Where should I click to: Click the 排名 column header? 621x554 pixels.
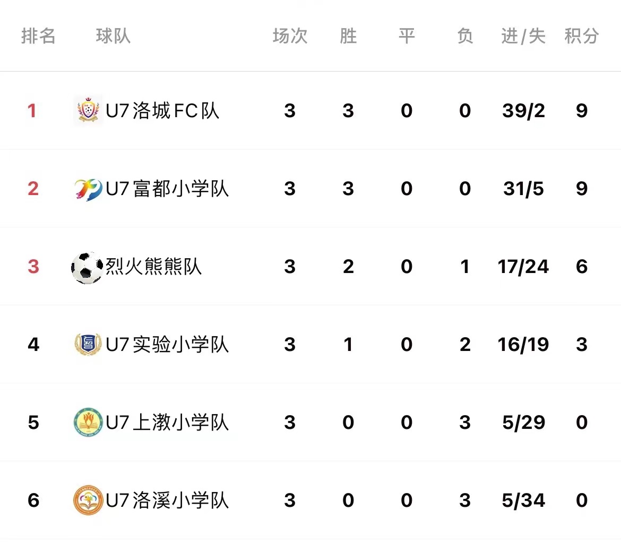pos(38,36)
